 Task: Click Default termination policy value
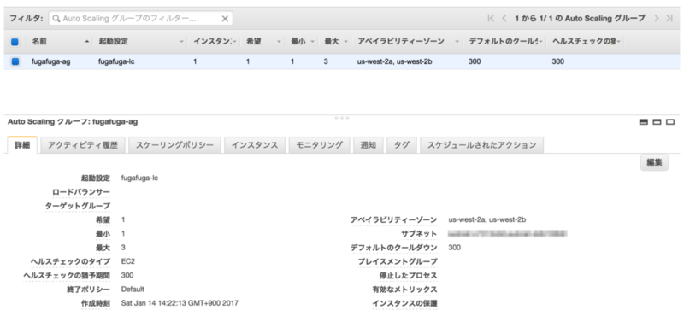click(133, 289)
